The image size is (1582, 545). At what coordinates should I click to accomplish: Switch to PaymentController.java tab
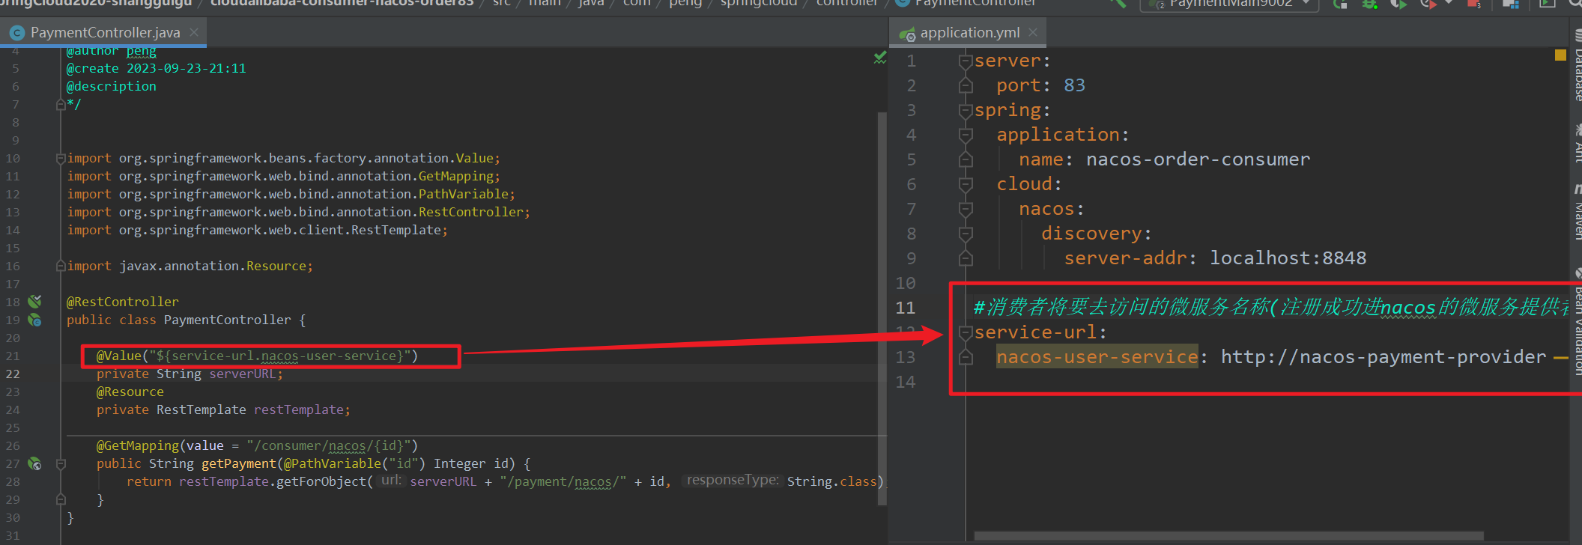tap(105, 33)
